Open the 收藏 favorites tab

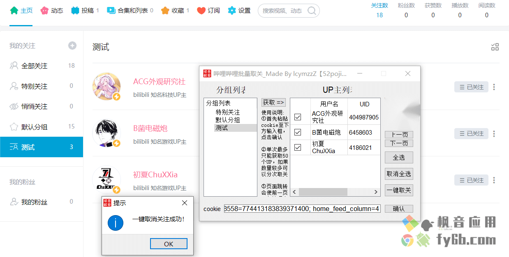tap(175, 11)
